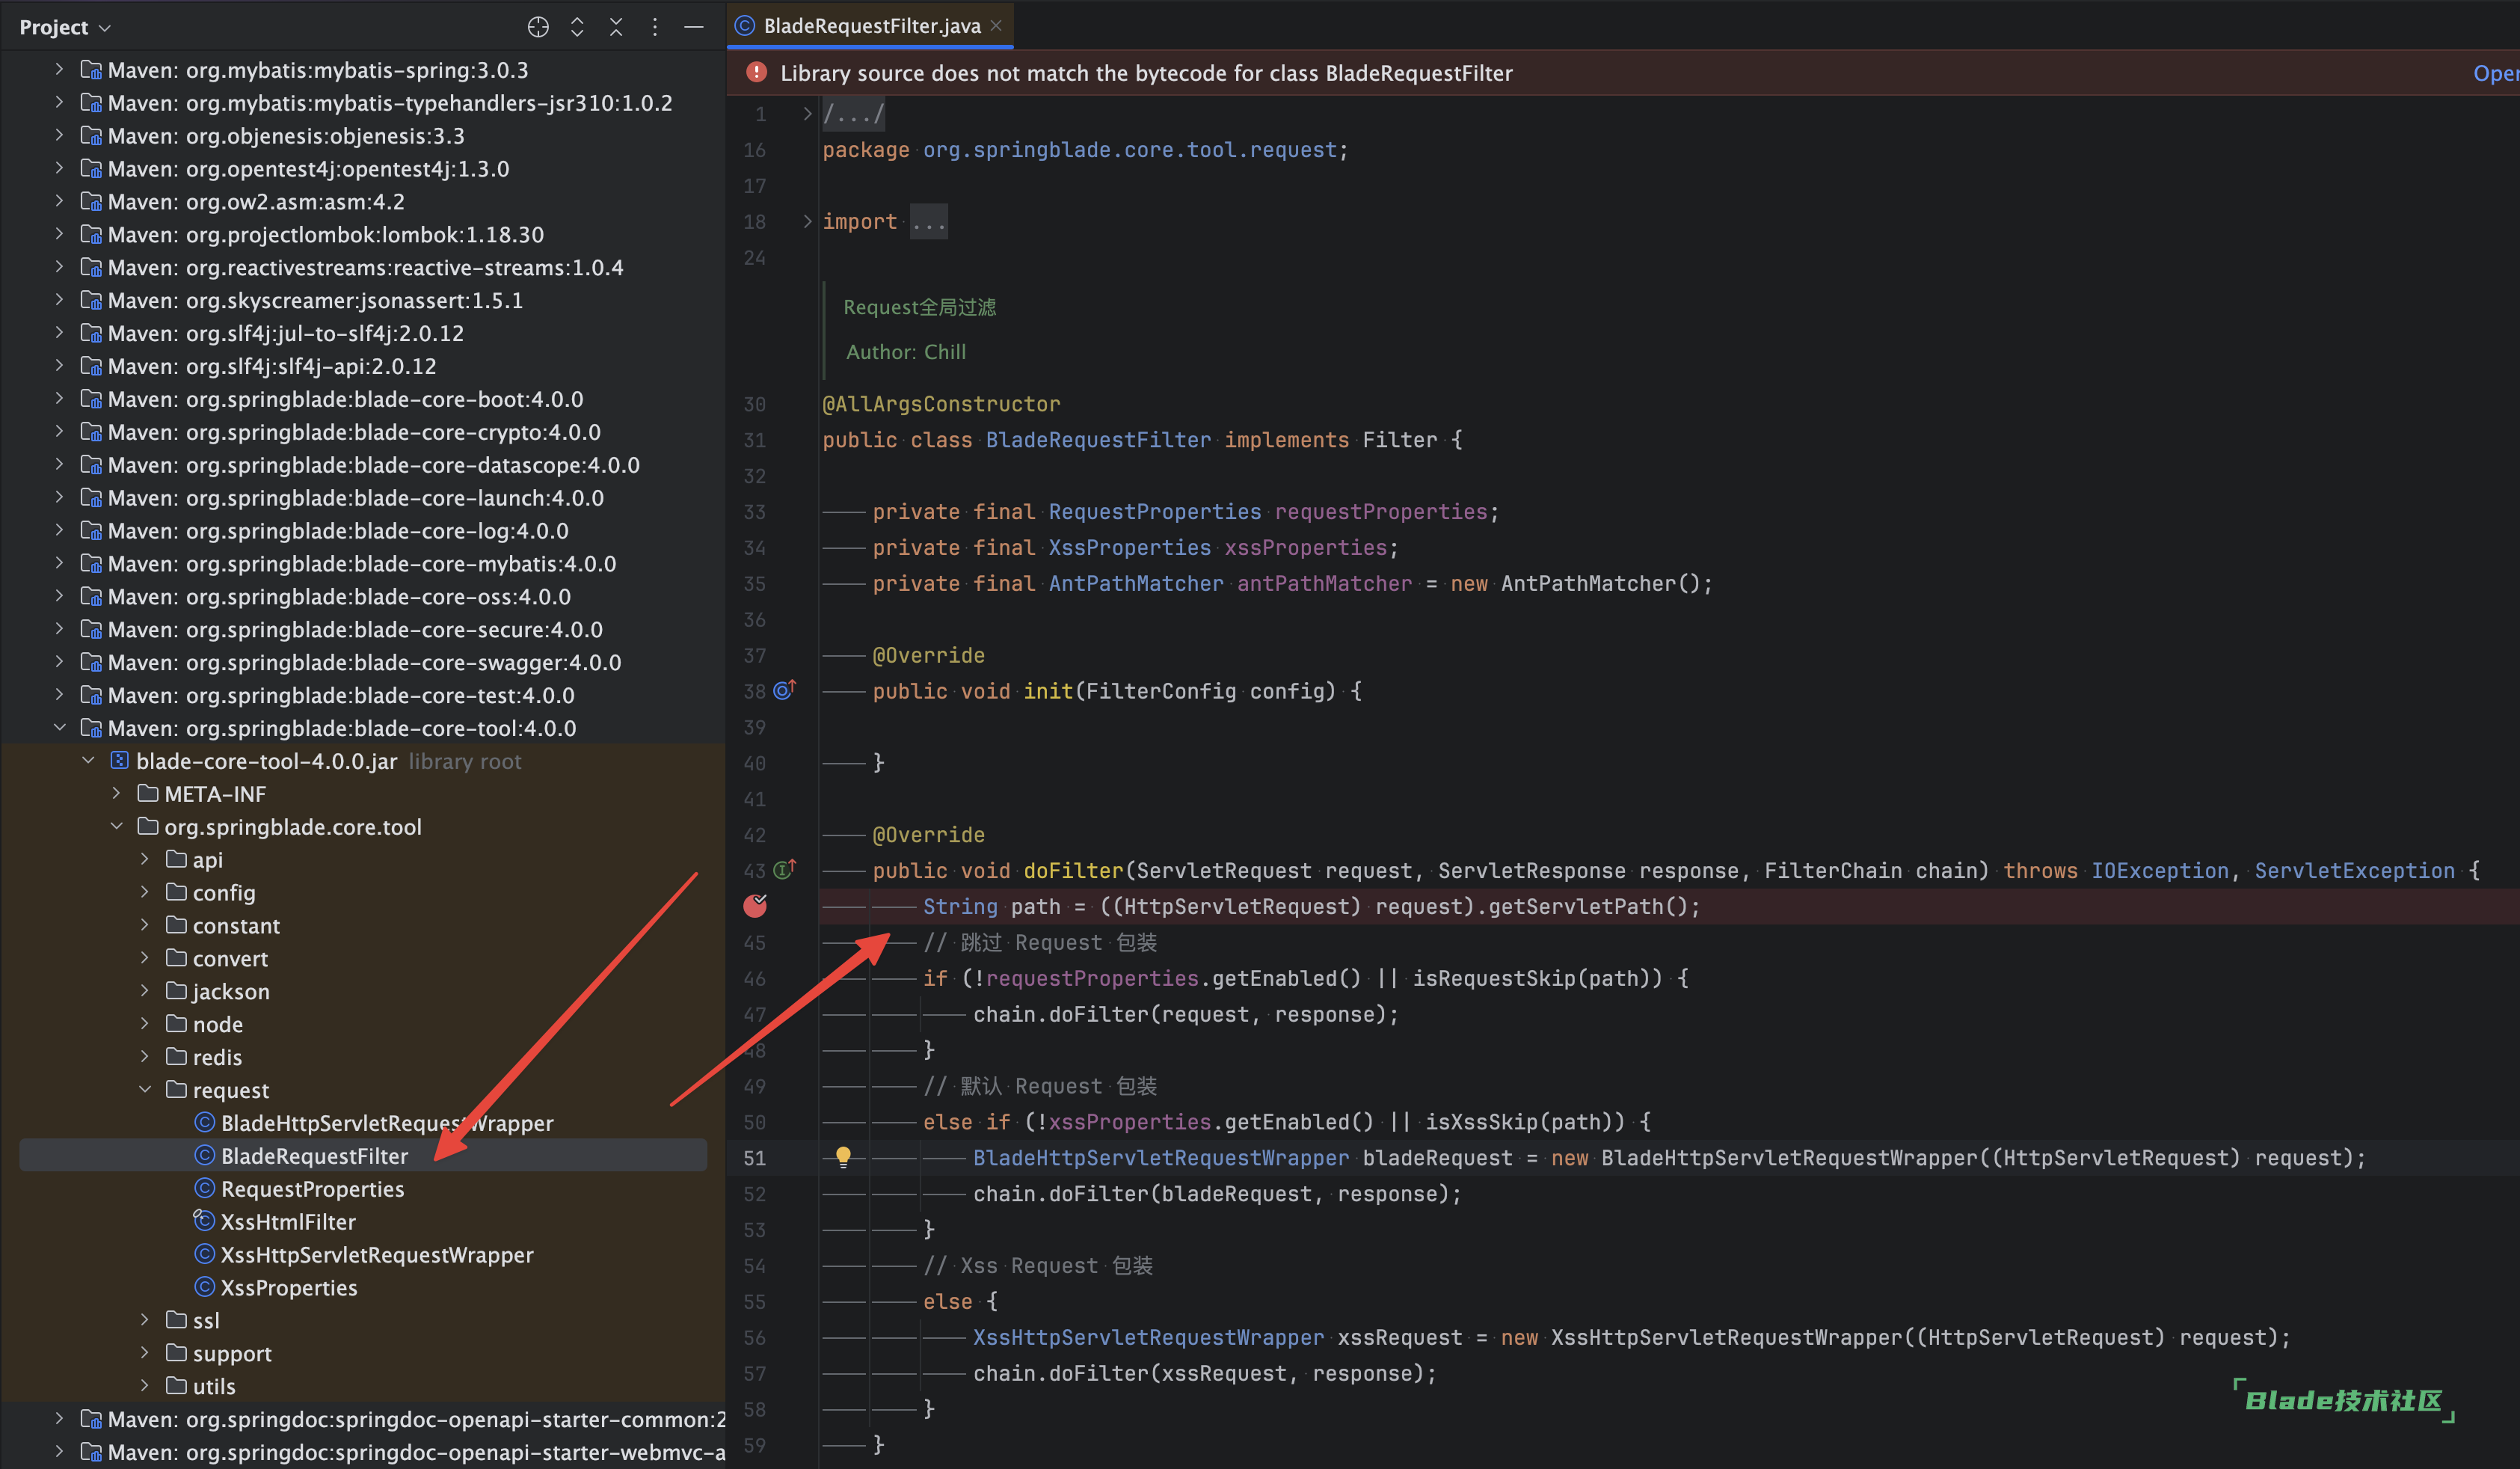The width and height of the screenshot is (2520, 1469).
Task: Select BladeHttpServletRequestWrapper class in tree
Action: pyautogui.click(x=373, y=1123)
